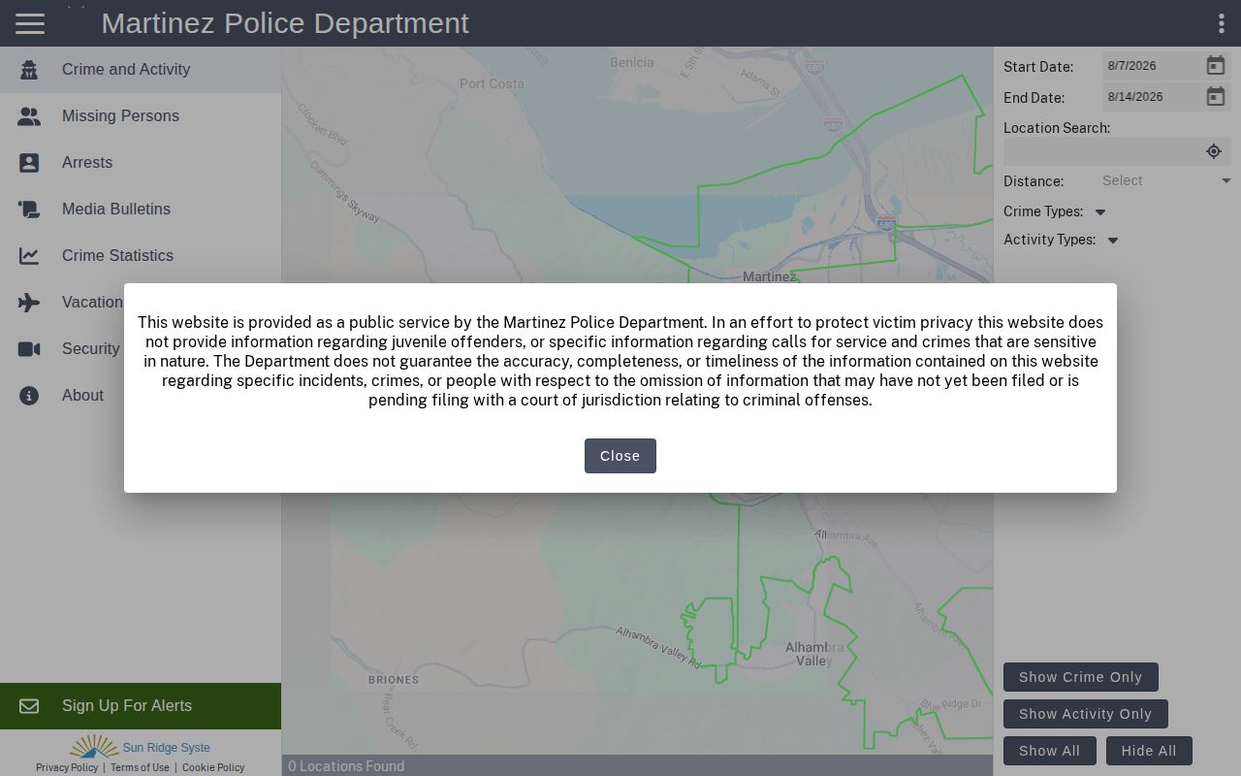Click the Martinez Police Department title
Screen dimensions: 1241x776
click(x=285, y=23)
